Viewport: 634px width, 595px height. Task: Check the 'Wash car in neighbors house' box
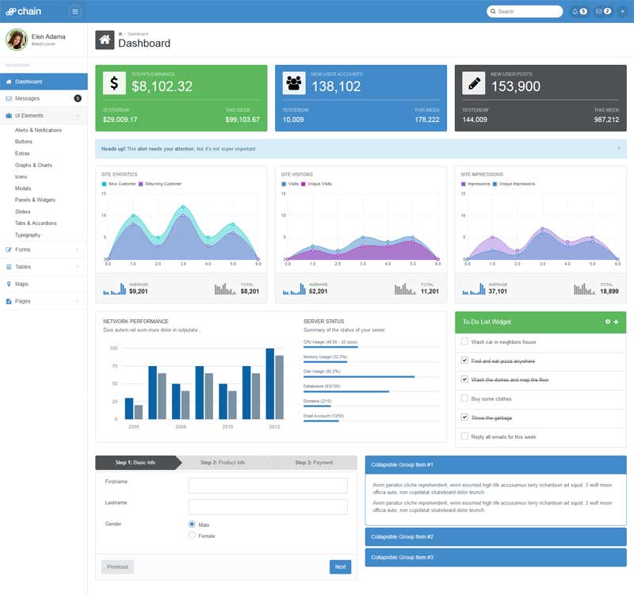pos(464,342)
